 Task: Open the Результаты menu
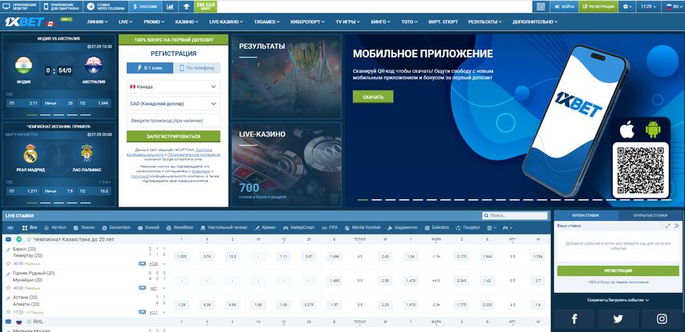485,22
